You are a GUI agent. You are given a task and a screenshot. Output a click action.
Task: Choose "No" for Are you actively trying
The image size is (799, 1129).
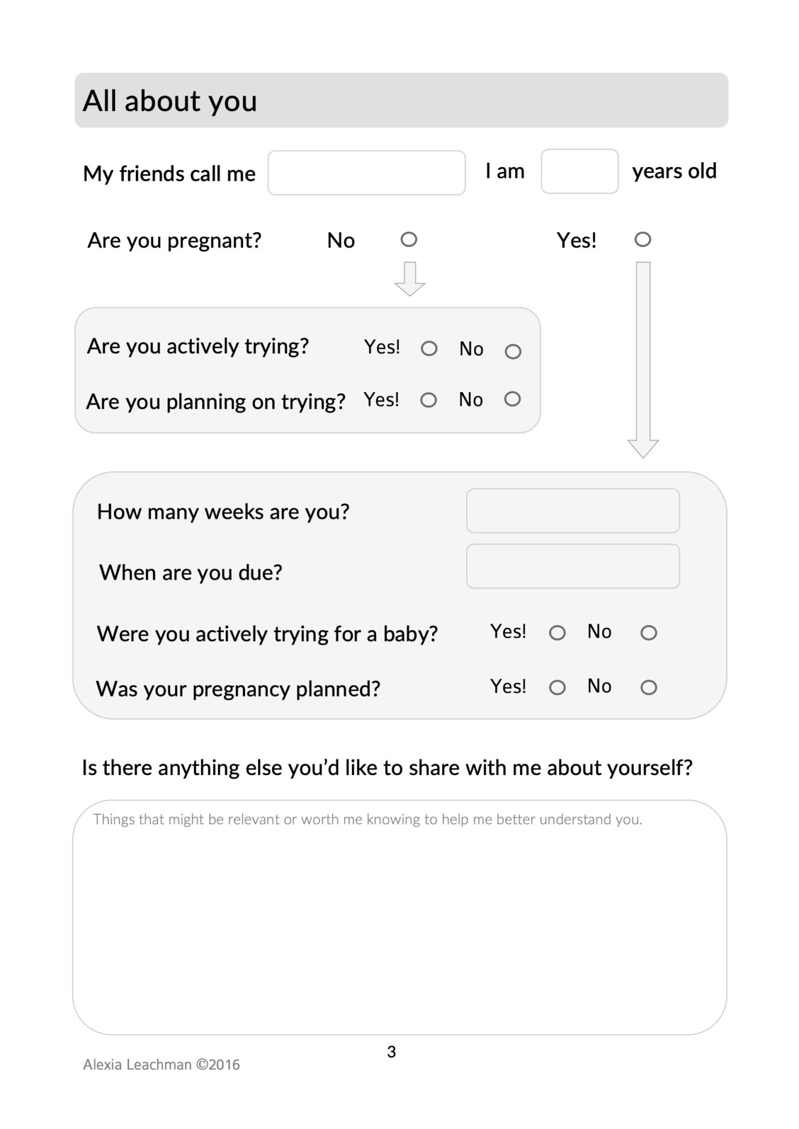[513, 352]
